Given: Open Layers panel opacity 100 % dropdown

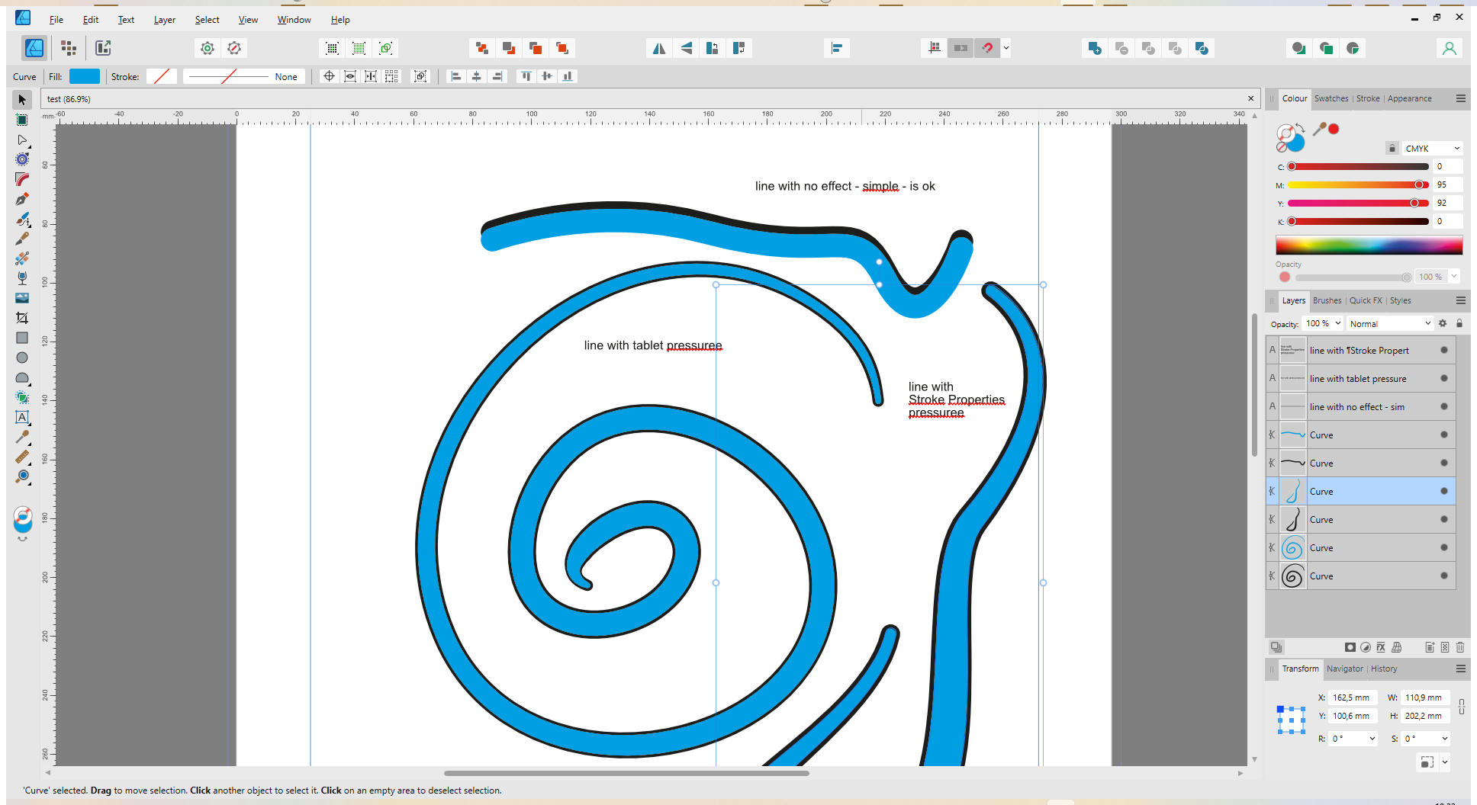Looking at the screenshot, I should point(1323,323).
